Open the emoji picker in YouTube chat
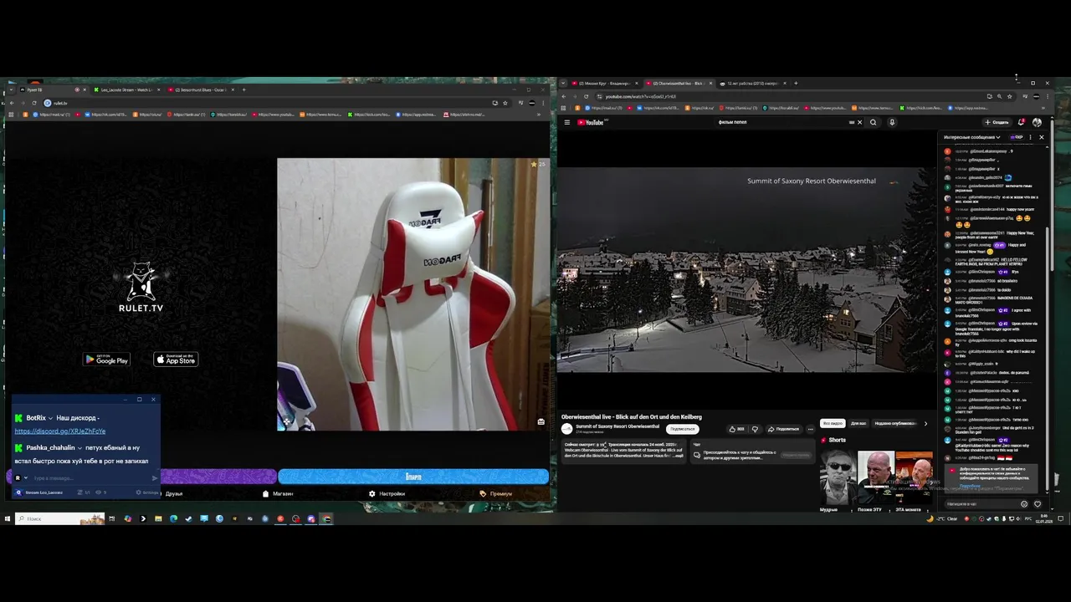This screenshot has height=602, width=1071. (x=1024, y=504)
